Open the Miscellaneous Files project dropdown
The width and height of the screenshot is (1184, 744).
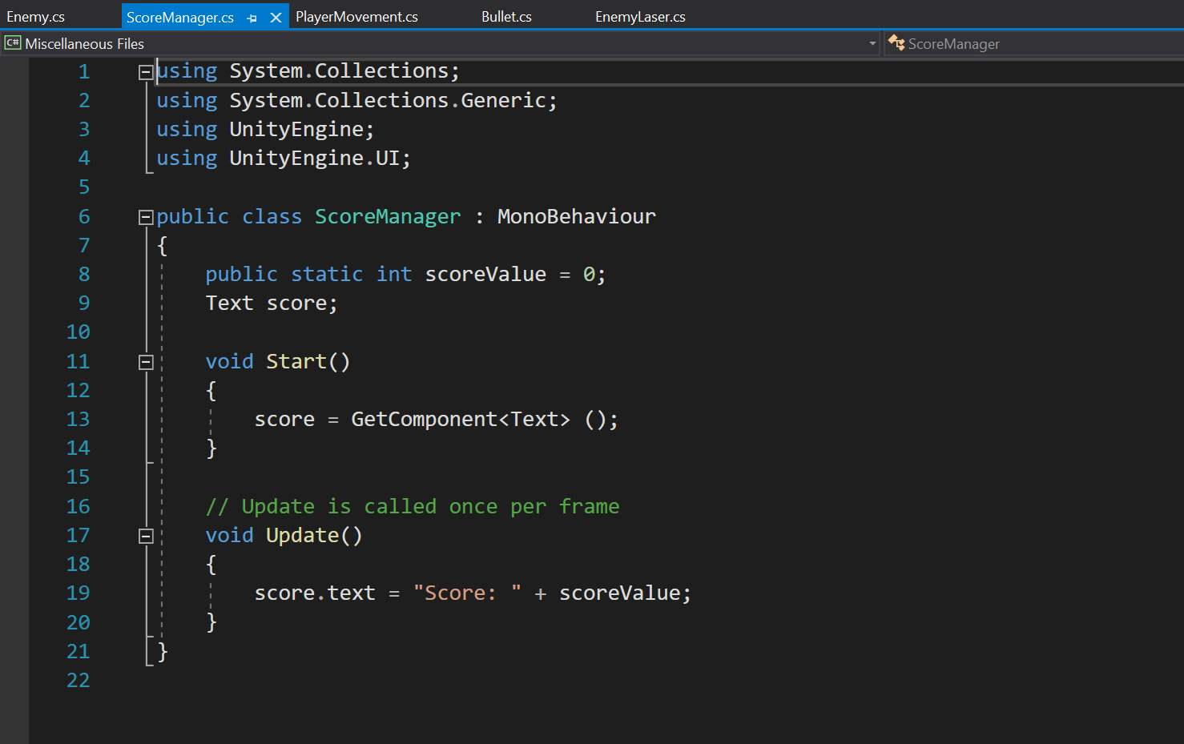[x=872, y=43]
